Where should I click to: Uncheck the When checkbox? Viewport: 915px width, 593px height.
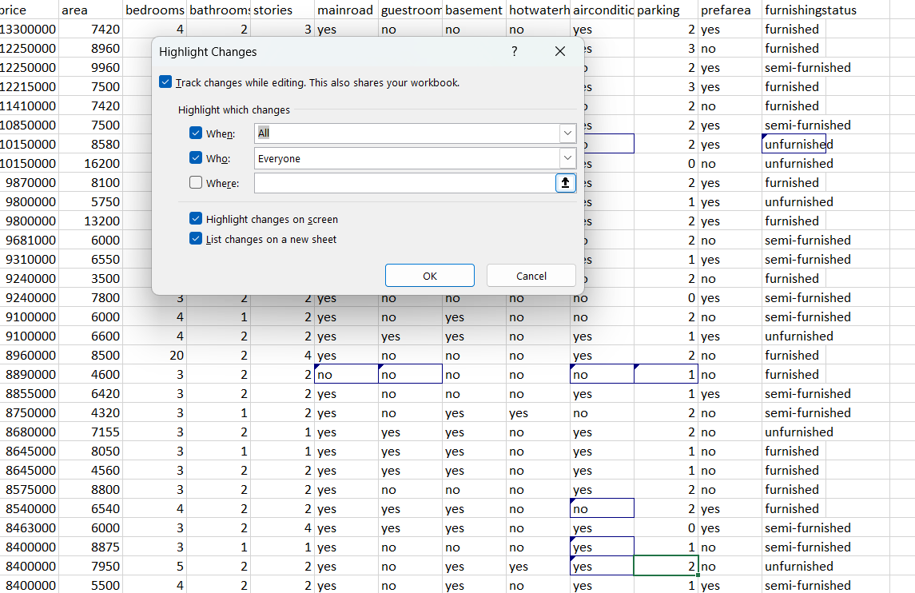(196, 133)
